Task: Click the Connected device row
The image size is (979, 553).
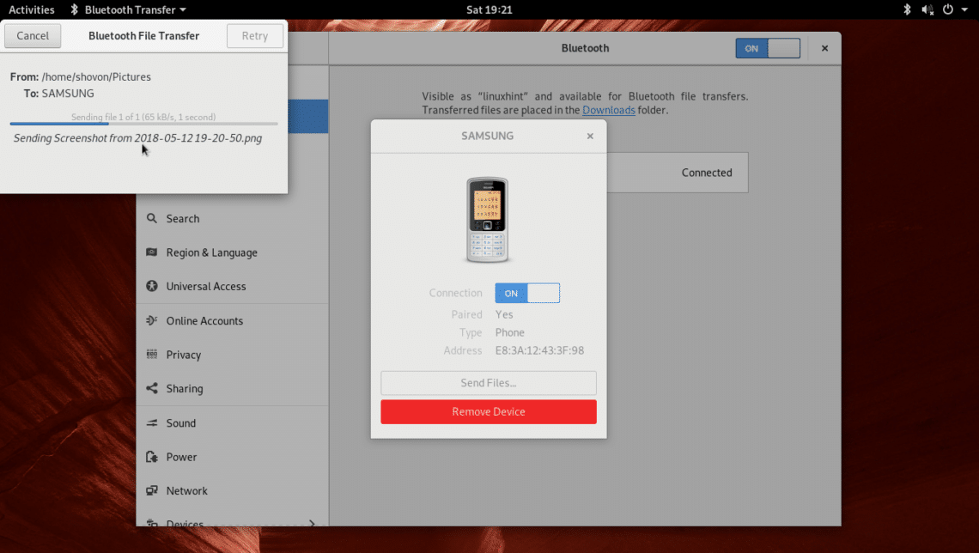Action: pyautogui.click(x=678, y=173)
